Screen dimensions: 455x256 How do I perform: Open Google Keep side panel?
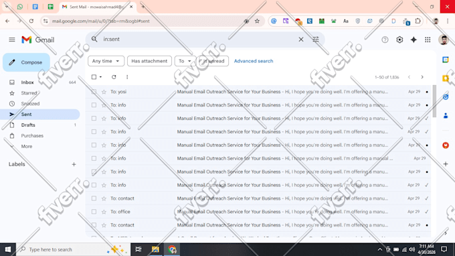[446, 78]
